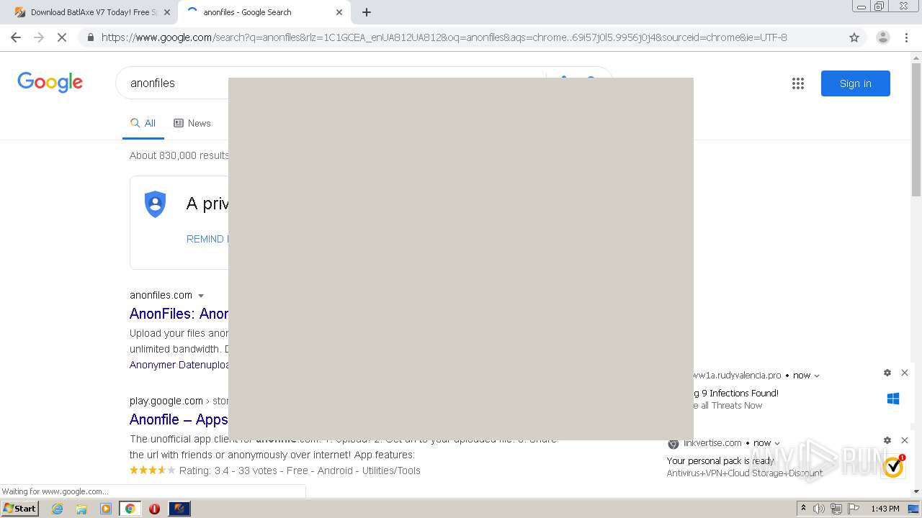Click the address bar URL
Screen dimensions: 922x518
(444, 37)
